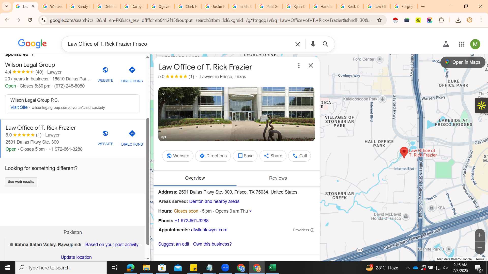Screen dimensions: 488x274
Task: Close the Law Office of T. Rick Frazier panel
Action: click(x=311, y=65)
